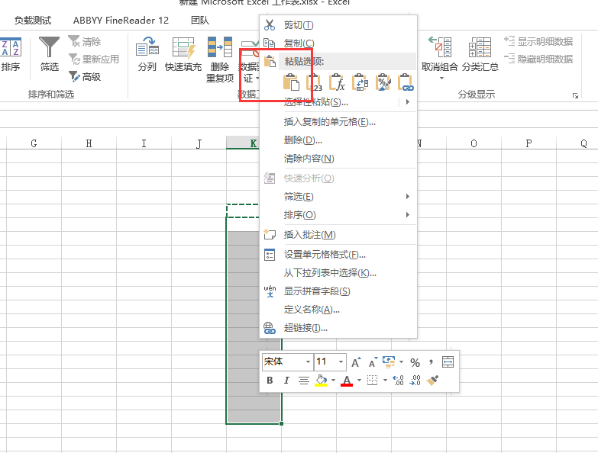598x453 pixels.
Task: Apply yellow fill color bucket
Action: point(321,381)
